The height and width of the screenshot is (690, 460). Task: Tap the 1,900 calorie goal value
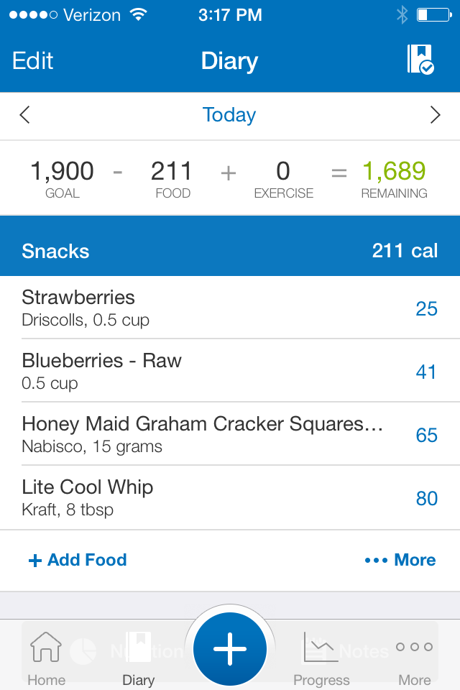tap(62, 171)
